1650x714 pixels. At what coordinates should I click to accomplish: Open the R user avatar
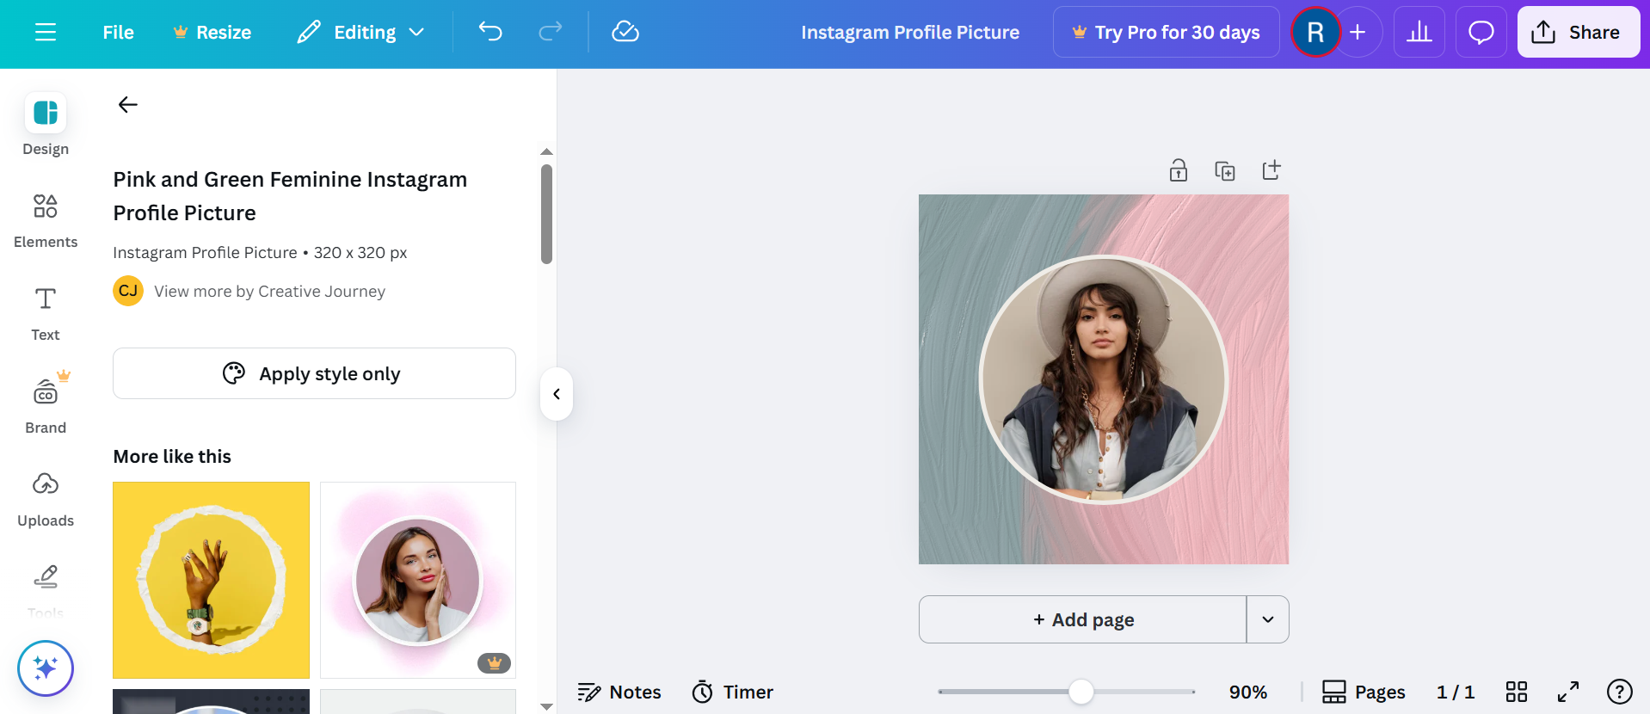click(1315, 33)
